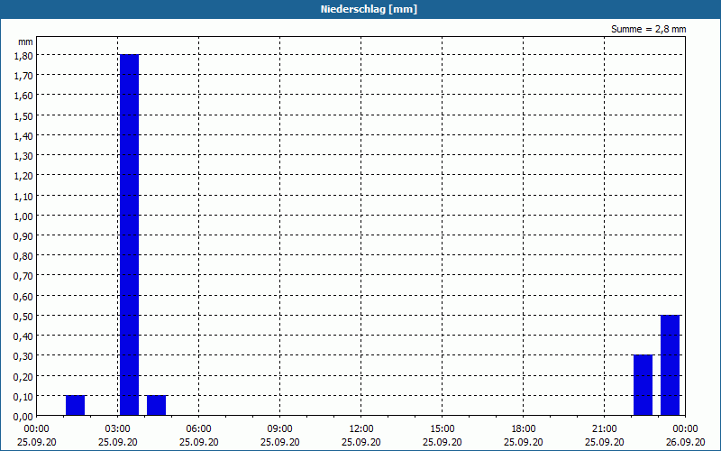The height and width of the screenshot is (451, 721).
Task: Click the '06:00' x-axis time label
Action: tap(198, 429)
